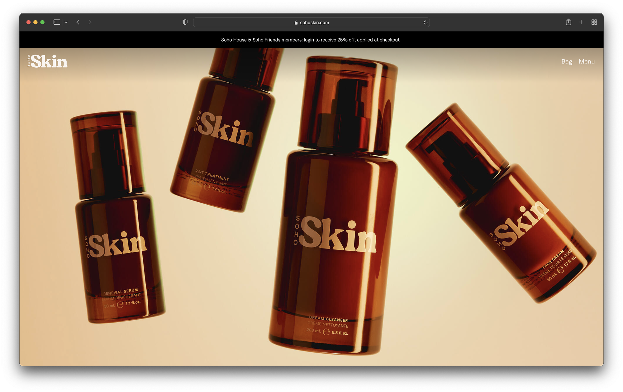Minimize the Safari window
The height and width of the screenshot is (392, 623).
(36, 22)
